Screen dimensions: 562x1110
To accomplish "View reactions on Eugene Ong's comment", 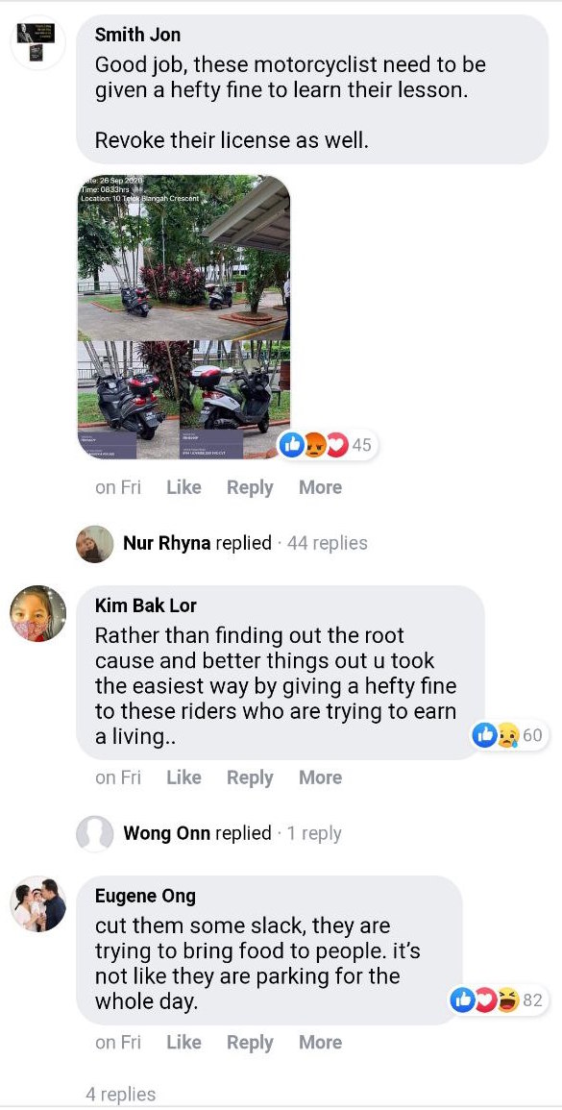I will click(499, 1000).
